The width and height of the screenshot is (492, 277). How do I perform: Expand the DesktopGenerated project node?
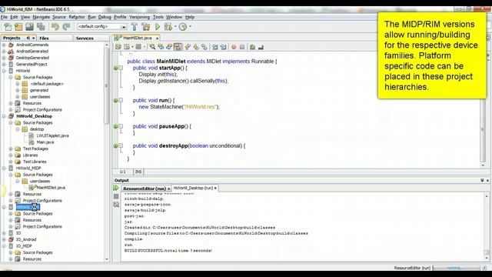pyautogui.click(x=4, y=58)
